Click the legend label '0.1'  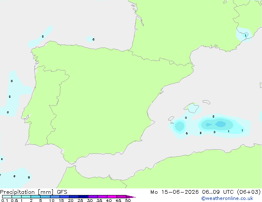pyautogui.click(x=5, y=200)
